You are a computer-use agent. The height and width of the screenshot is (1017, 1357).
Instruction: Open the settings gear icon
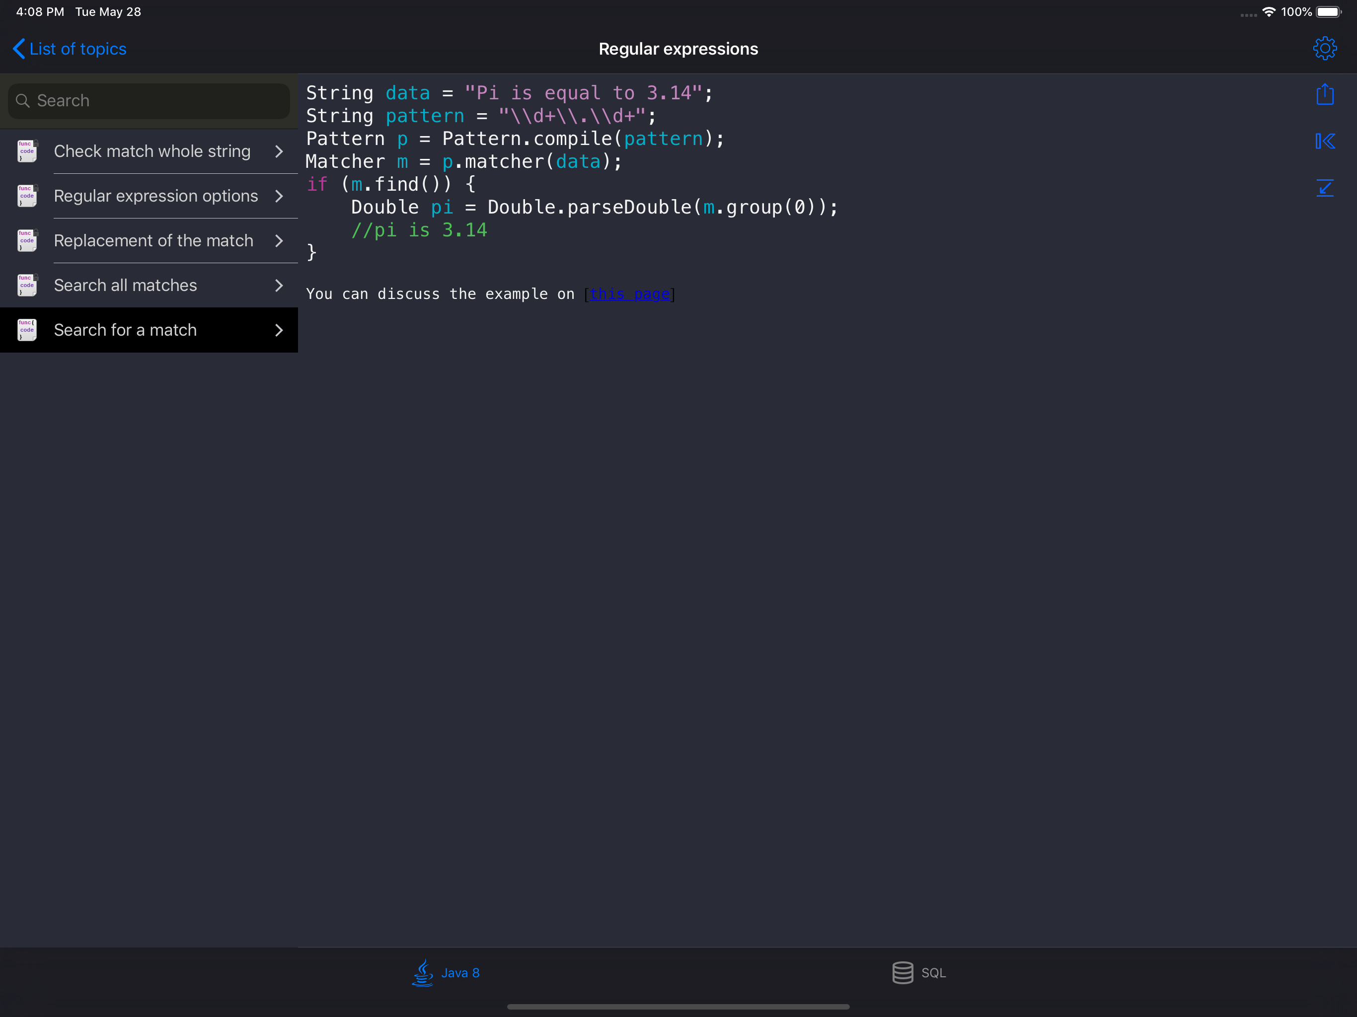tap(1325, 49)
